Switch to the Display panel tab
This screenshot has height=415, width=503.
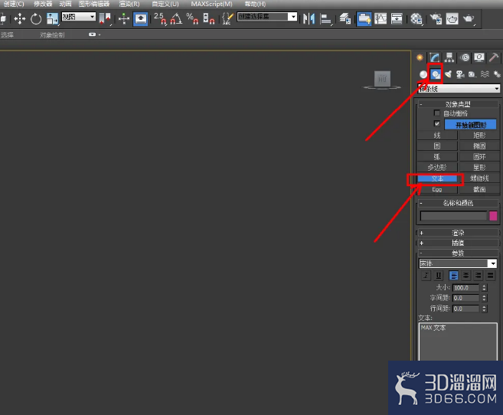[x=479, y=57]
